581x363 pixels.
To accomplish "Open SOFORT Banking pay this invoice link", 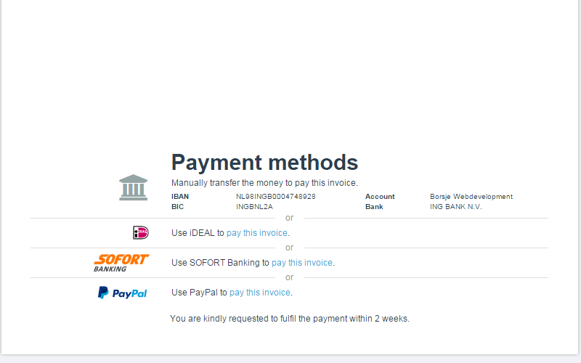I will (x=302, y=263).
